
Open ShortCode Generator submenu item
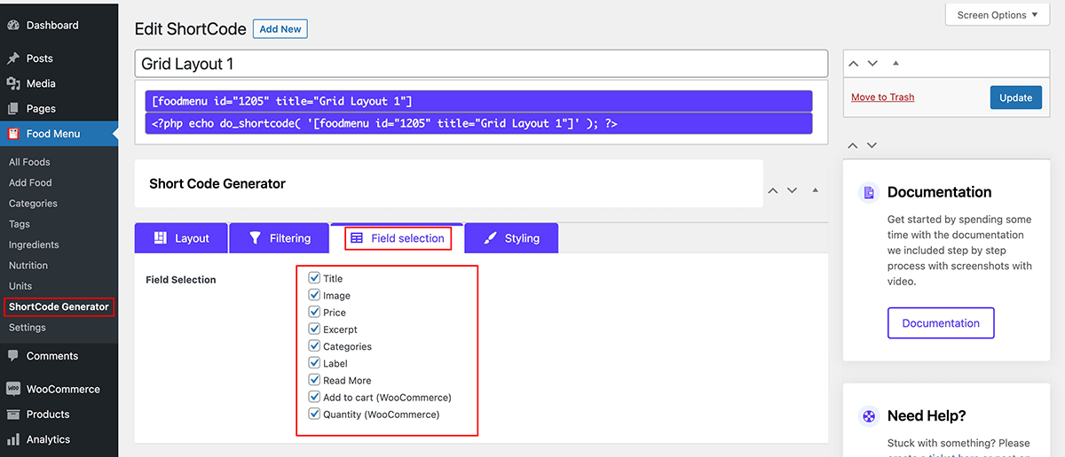[59, 307]
